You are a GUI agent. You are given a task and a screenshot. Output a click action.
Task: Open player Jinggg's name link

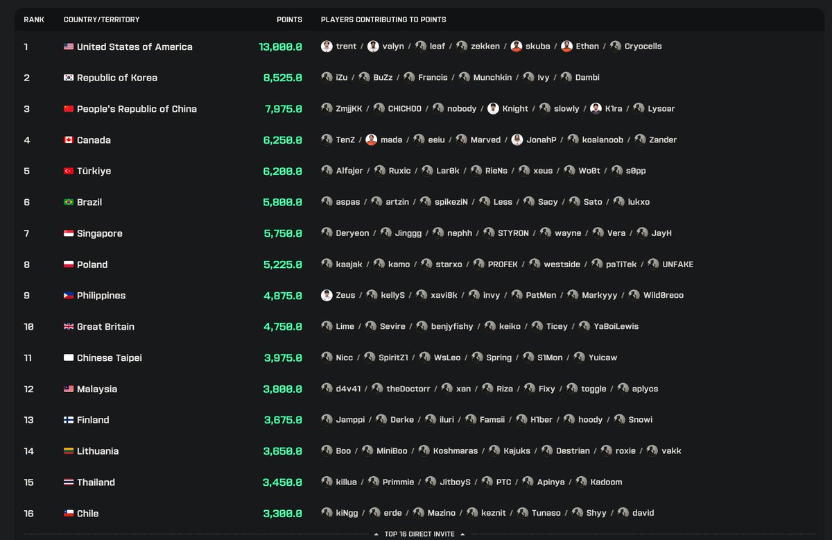click(408, 233)
